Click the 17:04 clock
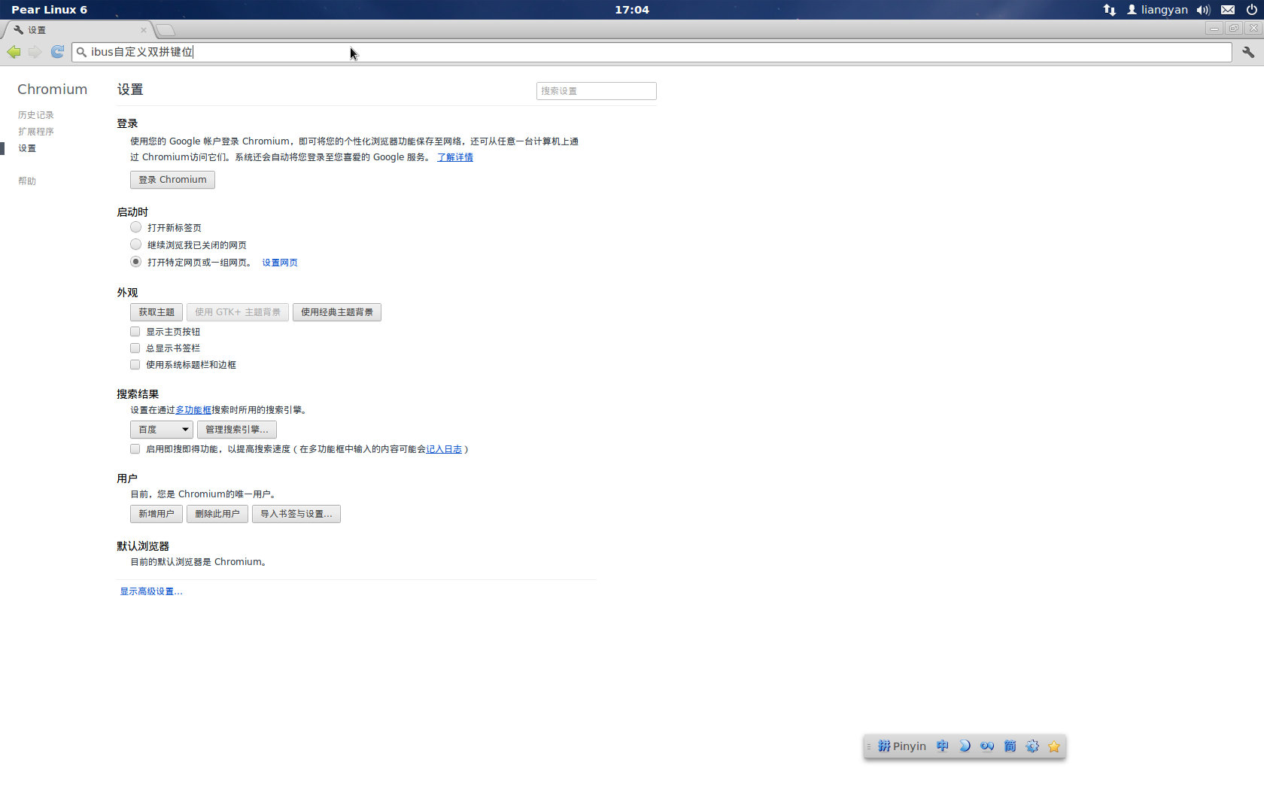 coord(632,10)
